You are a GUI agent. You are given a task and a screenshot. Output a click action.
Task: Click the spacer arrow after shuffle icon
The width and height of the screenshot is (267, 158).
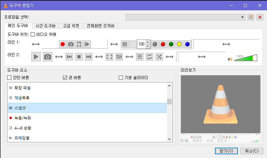(x=170, y=57)
